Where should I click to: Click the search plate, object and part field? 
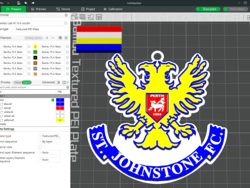32,87
